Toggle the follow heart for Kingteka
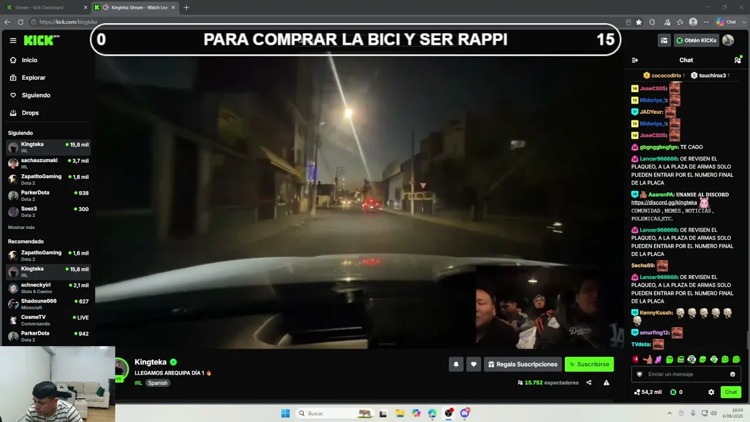 pyautogui.click(x=473, y=365)
